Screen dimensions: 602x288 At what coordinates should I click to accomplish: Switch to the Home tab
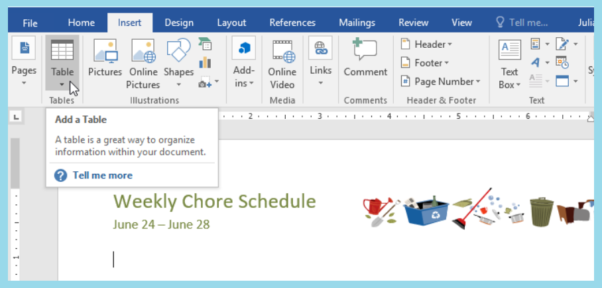point(82,23)
